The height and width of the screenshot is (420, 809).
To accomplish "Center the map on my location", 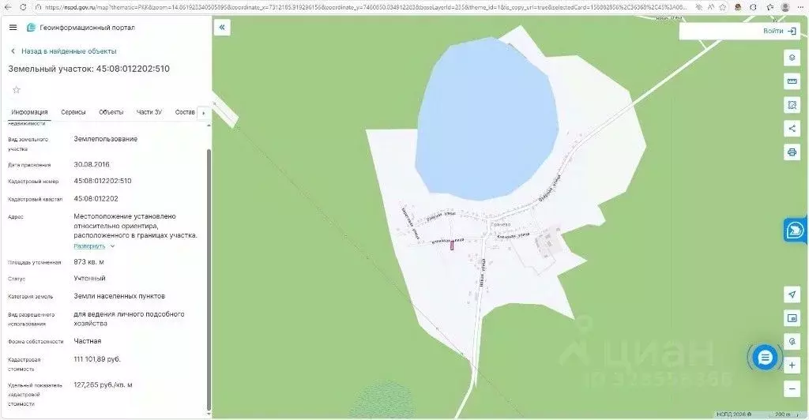I will (x=792, y=294).
